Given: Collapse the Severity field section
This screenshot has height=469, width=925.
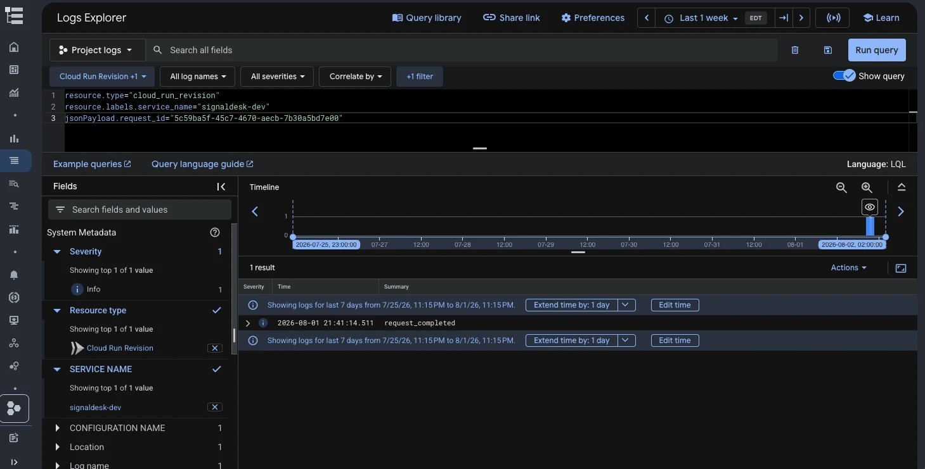Looking at the screenshot, I should pyautogui.click(x=57, y=251).
